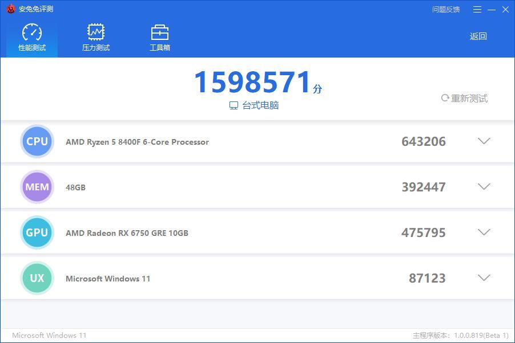Click the '48GB' memory label
Viewport: 515px width, 343px height.
pos(75,187)
